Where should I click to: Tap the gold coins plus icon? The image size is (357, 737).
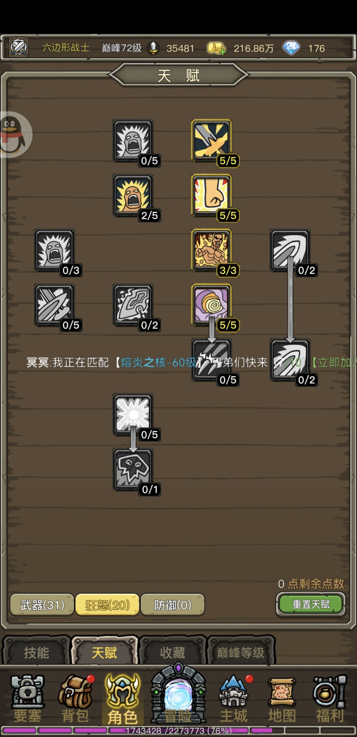pos(217,48)
